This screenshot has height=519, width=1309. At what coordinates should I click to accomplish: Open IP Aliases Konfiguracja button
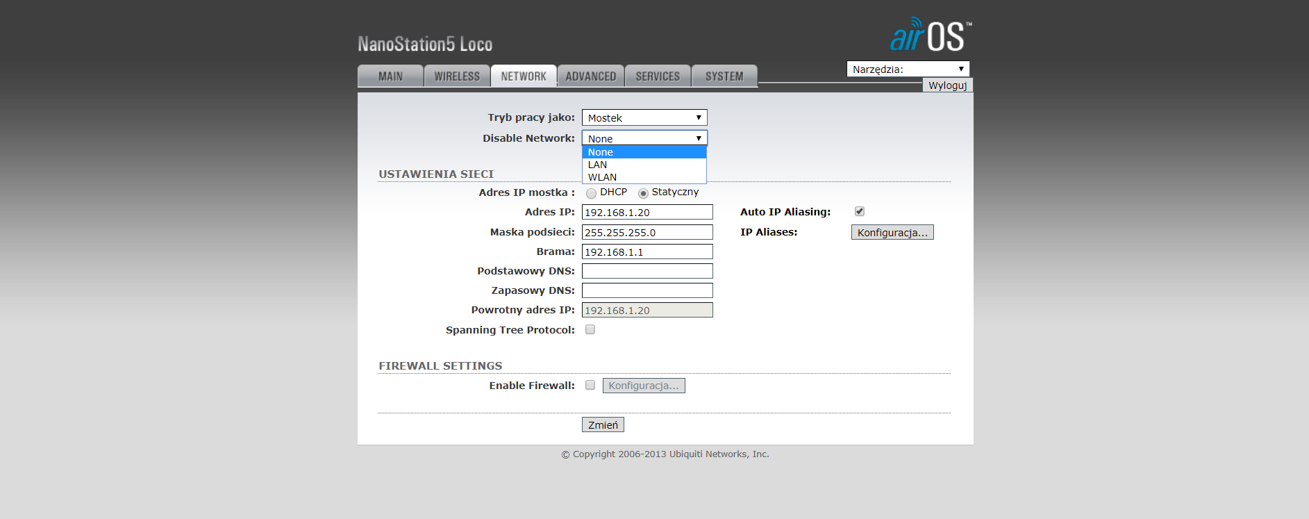tap(892, 232)
